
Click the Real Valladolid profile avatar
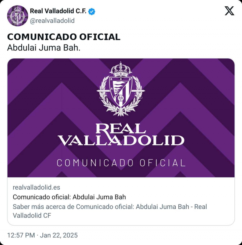click(x=18, y=16)
